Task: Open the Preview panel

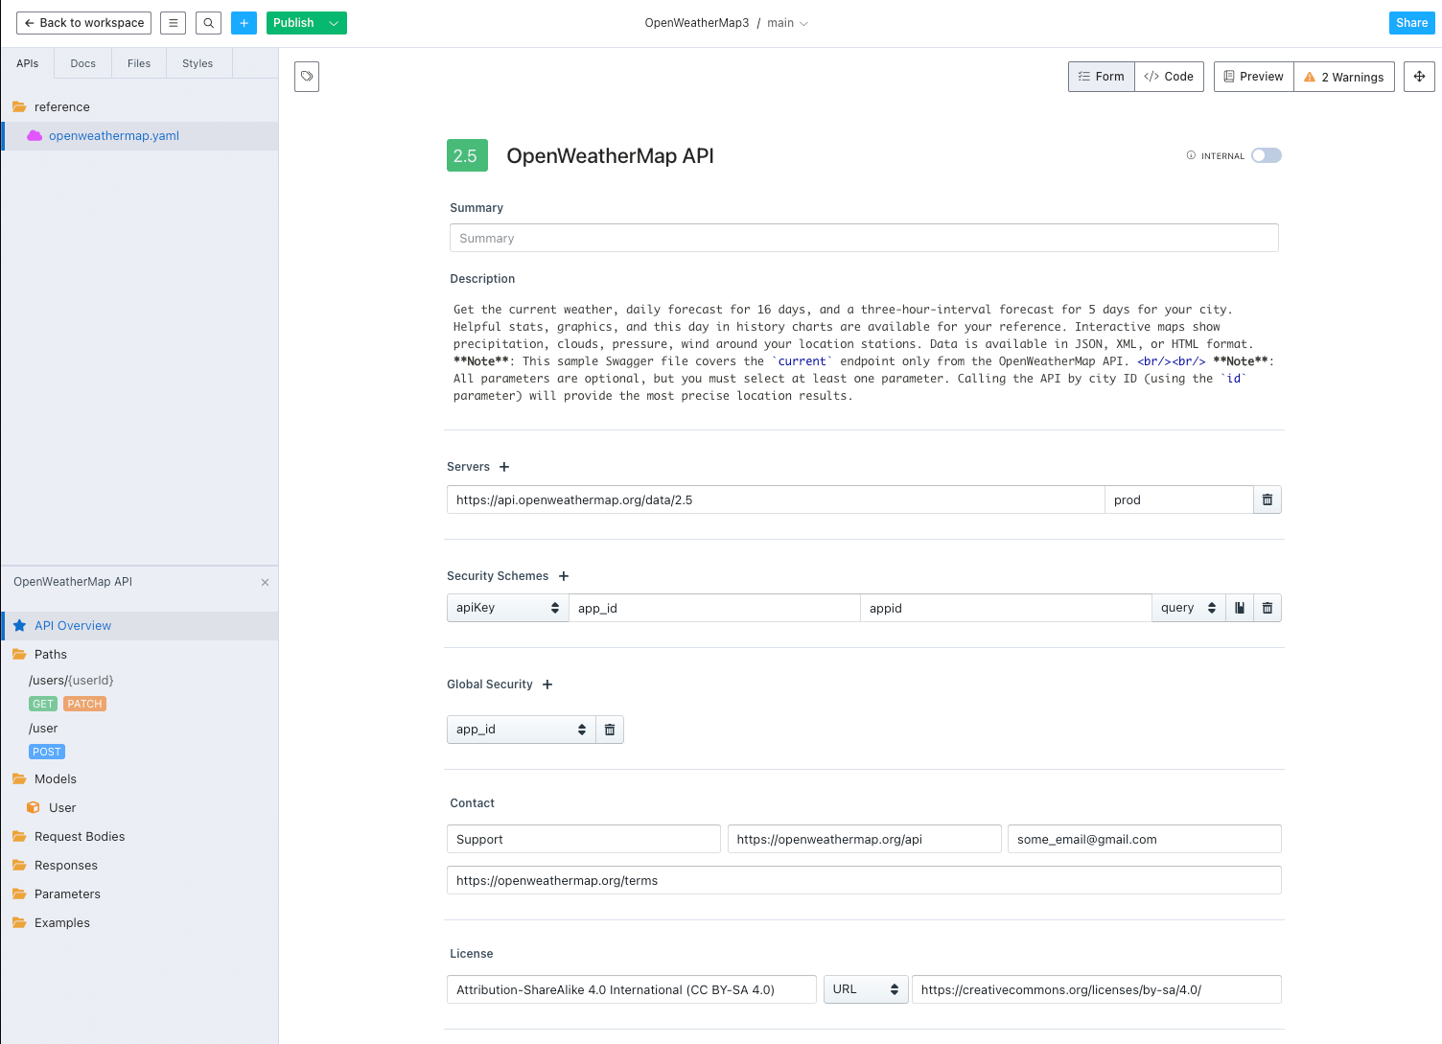Action: pos(1254,77)
